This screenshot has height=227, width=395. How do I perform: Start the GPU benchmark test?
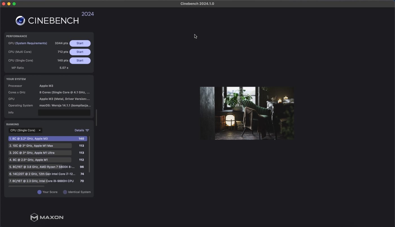(x=80, y=43)
